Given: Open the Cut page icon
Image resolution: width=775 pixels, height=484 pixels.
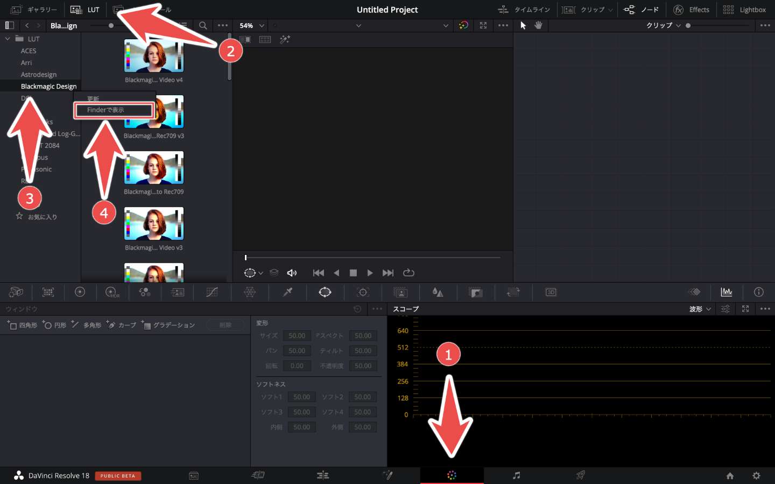Looking at the screenshot, I should [x=258, y=475].
